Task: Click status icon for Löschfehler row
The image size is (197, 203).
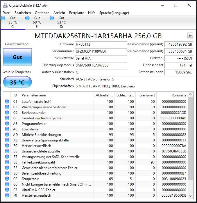Action: pos(7,129)
